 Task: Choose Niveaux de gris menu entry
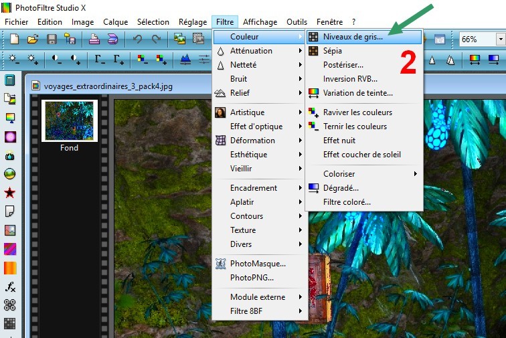click(x=364, y=37)
